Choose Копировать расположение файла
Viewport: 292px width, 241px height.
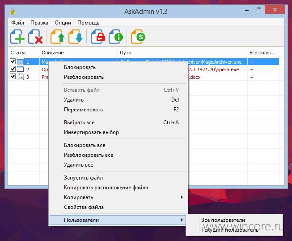(x=118, y=188)
